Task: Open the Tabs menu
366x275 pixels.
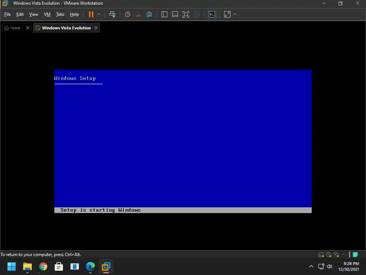Action: coord(60,14)
